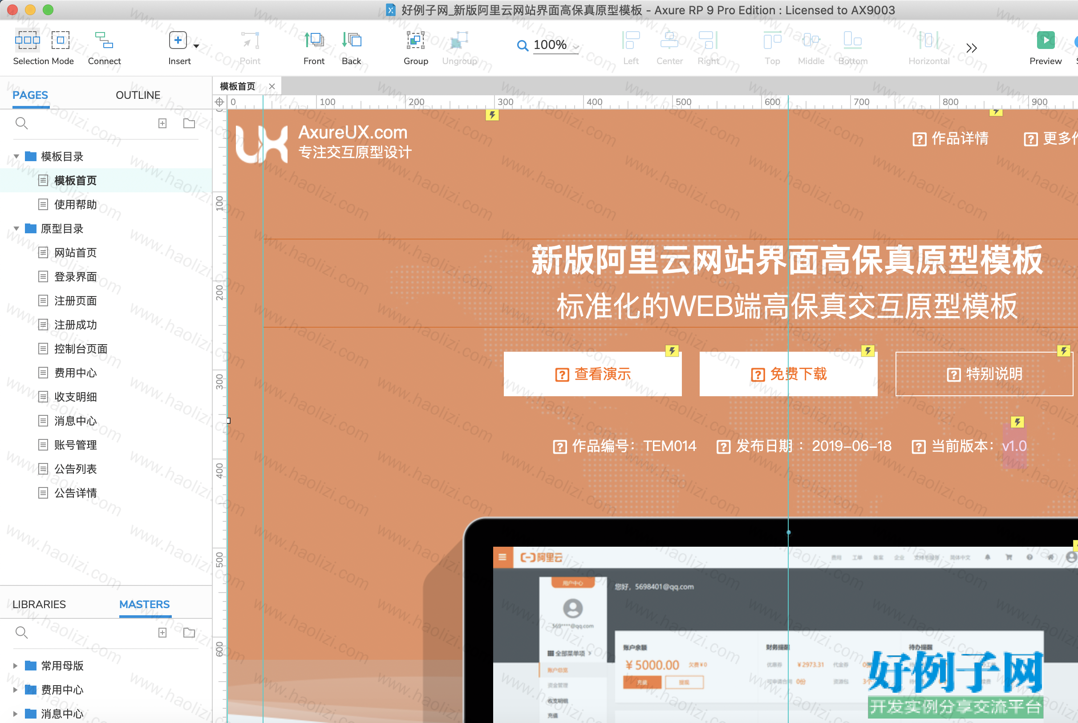Select the contained Selection Mode icon
1078x723 pixels.
(61, 40)
